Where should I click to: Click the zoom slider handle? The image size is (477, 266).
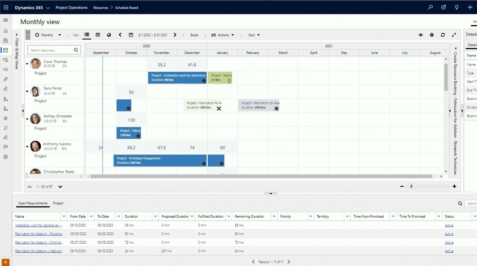tap(411, 186)
